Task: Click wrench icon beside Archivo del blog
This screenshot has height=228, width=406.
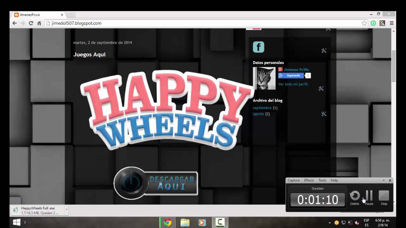Action: tap(324, 114)
